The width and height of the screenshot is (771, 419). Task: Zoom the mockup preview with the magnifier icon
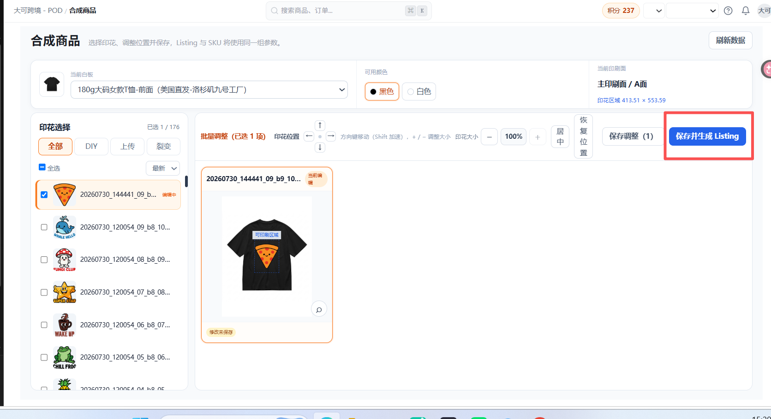(x=319, y=309)
